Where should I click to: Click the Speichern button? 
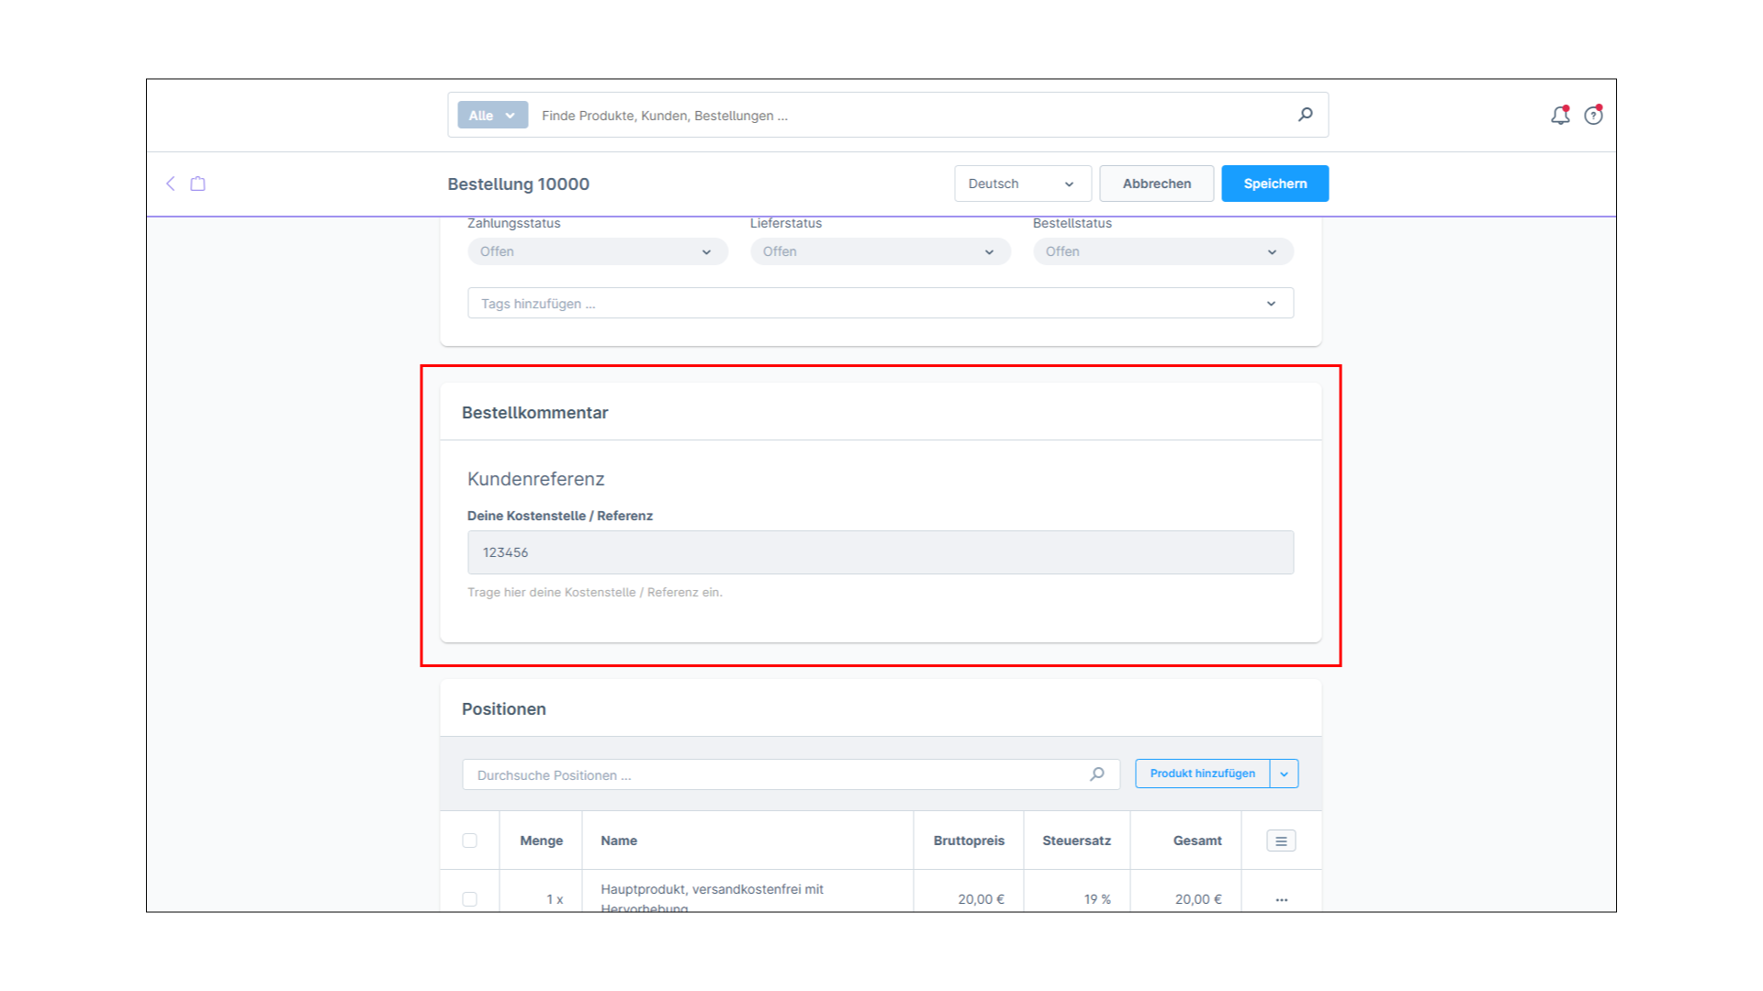(1275, 184)
